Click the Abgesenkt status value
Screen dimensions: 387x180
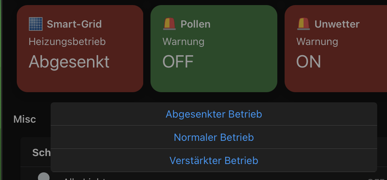click(x=69, y=62)
